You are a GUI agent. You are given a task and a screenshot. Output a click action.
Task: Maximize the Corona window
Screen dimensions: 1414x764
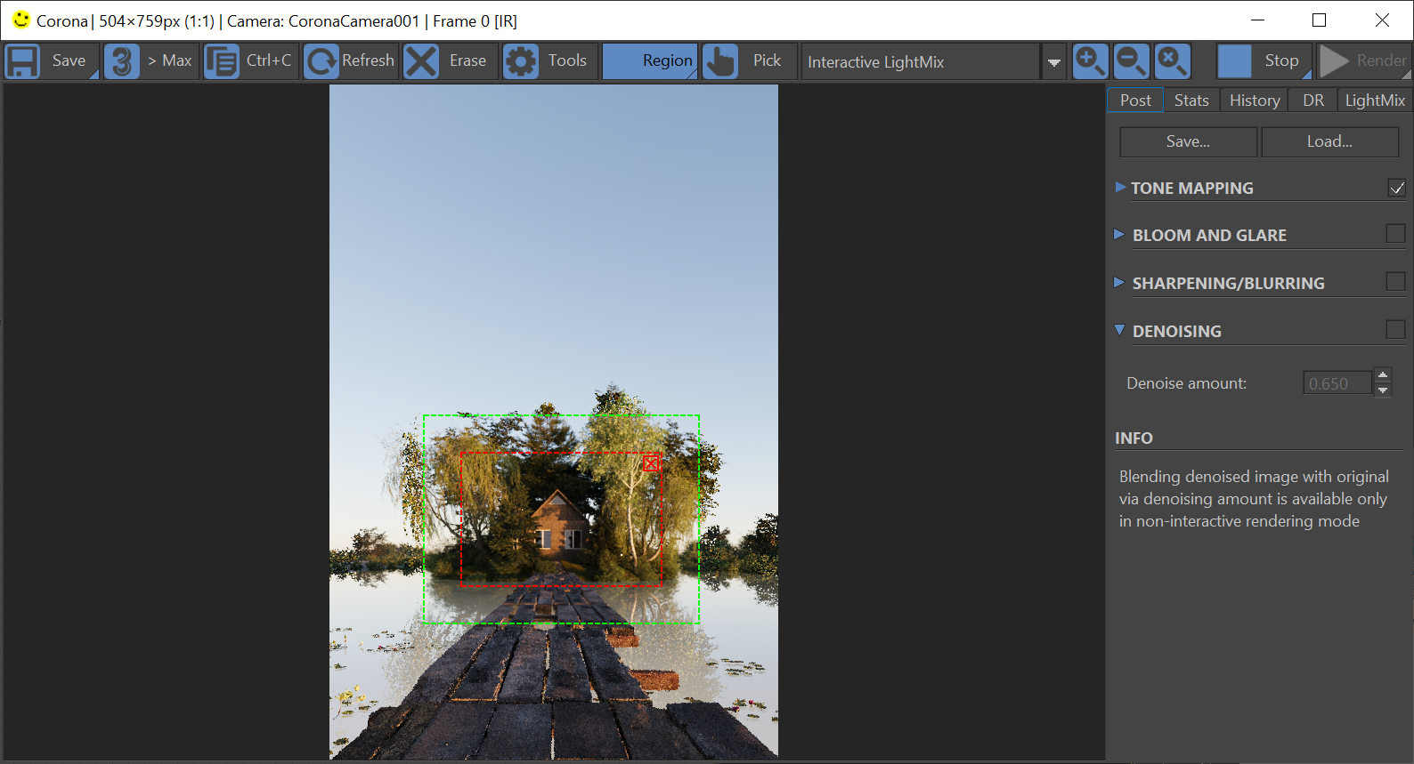coord(1320,20)
